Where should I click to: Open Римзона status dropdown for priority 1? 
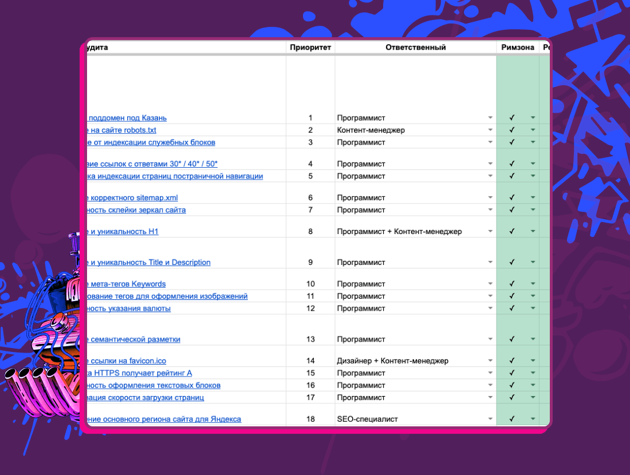pyautogui.click(x=533, y=118)
